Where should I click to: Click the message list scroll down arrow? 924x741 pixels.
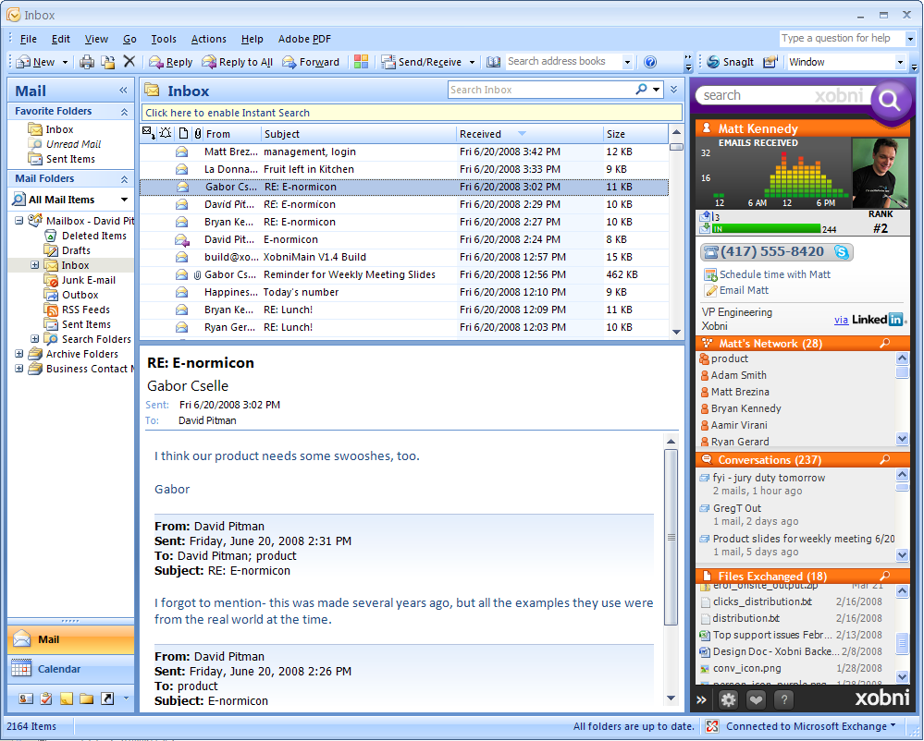click(x=676, y=332)
